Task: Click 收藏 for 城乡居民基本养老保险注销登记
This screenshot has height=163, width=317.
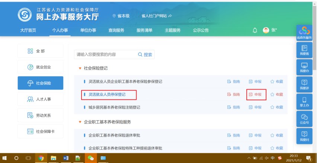Action: pyautogui.click(x=276, y=107)
